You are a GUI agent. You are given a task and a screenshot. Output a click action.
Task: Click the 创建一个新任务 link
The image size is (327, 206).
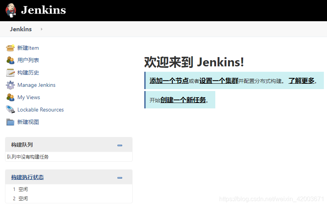(x=183, y=100)
